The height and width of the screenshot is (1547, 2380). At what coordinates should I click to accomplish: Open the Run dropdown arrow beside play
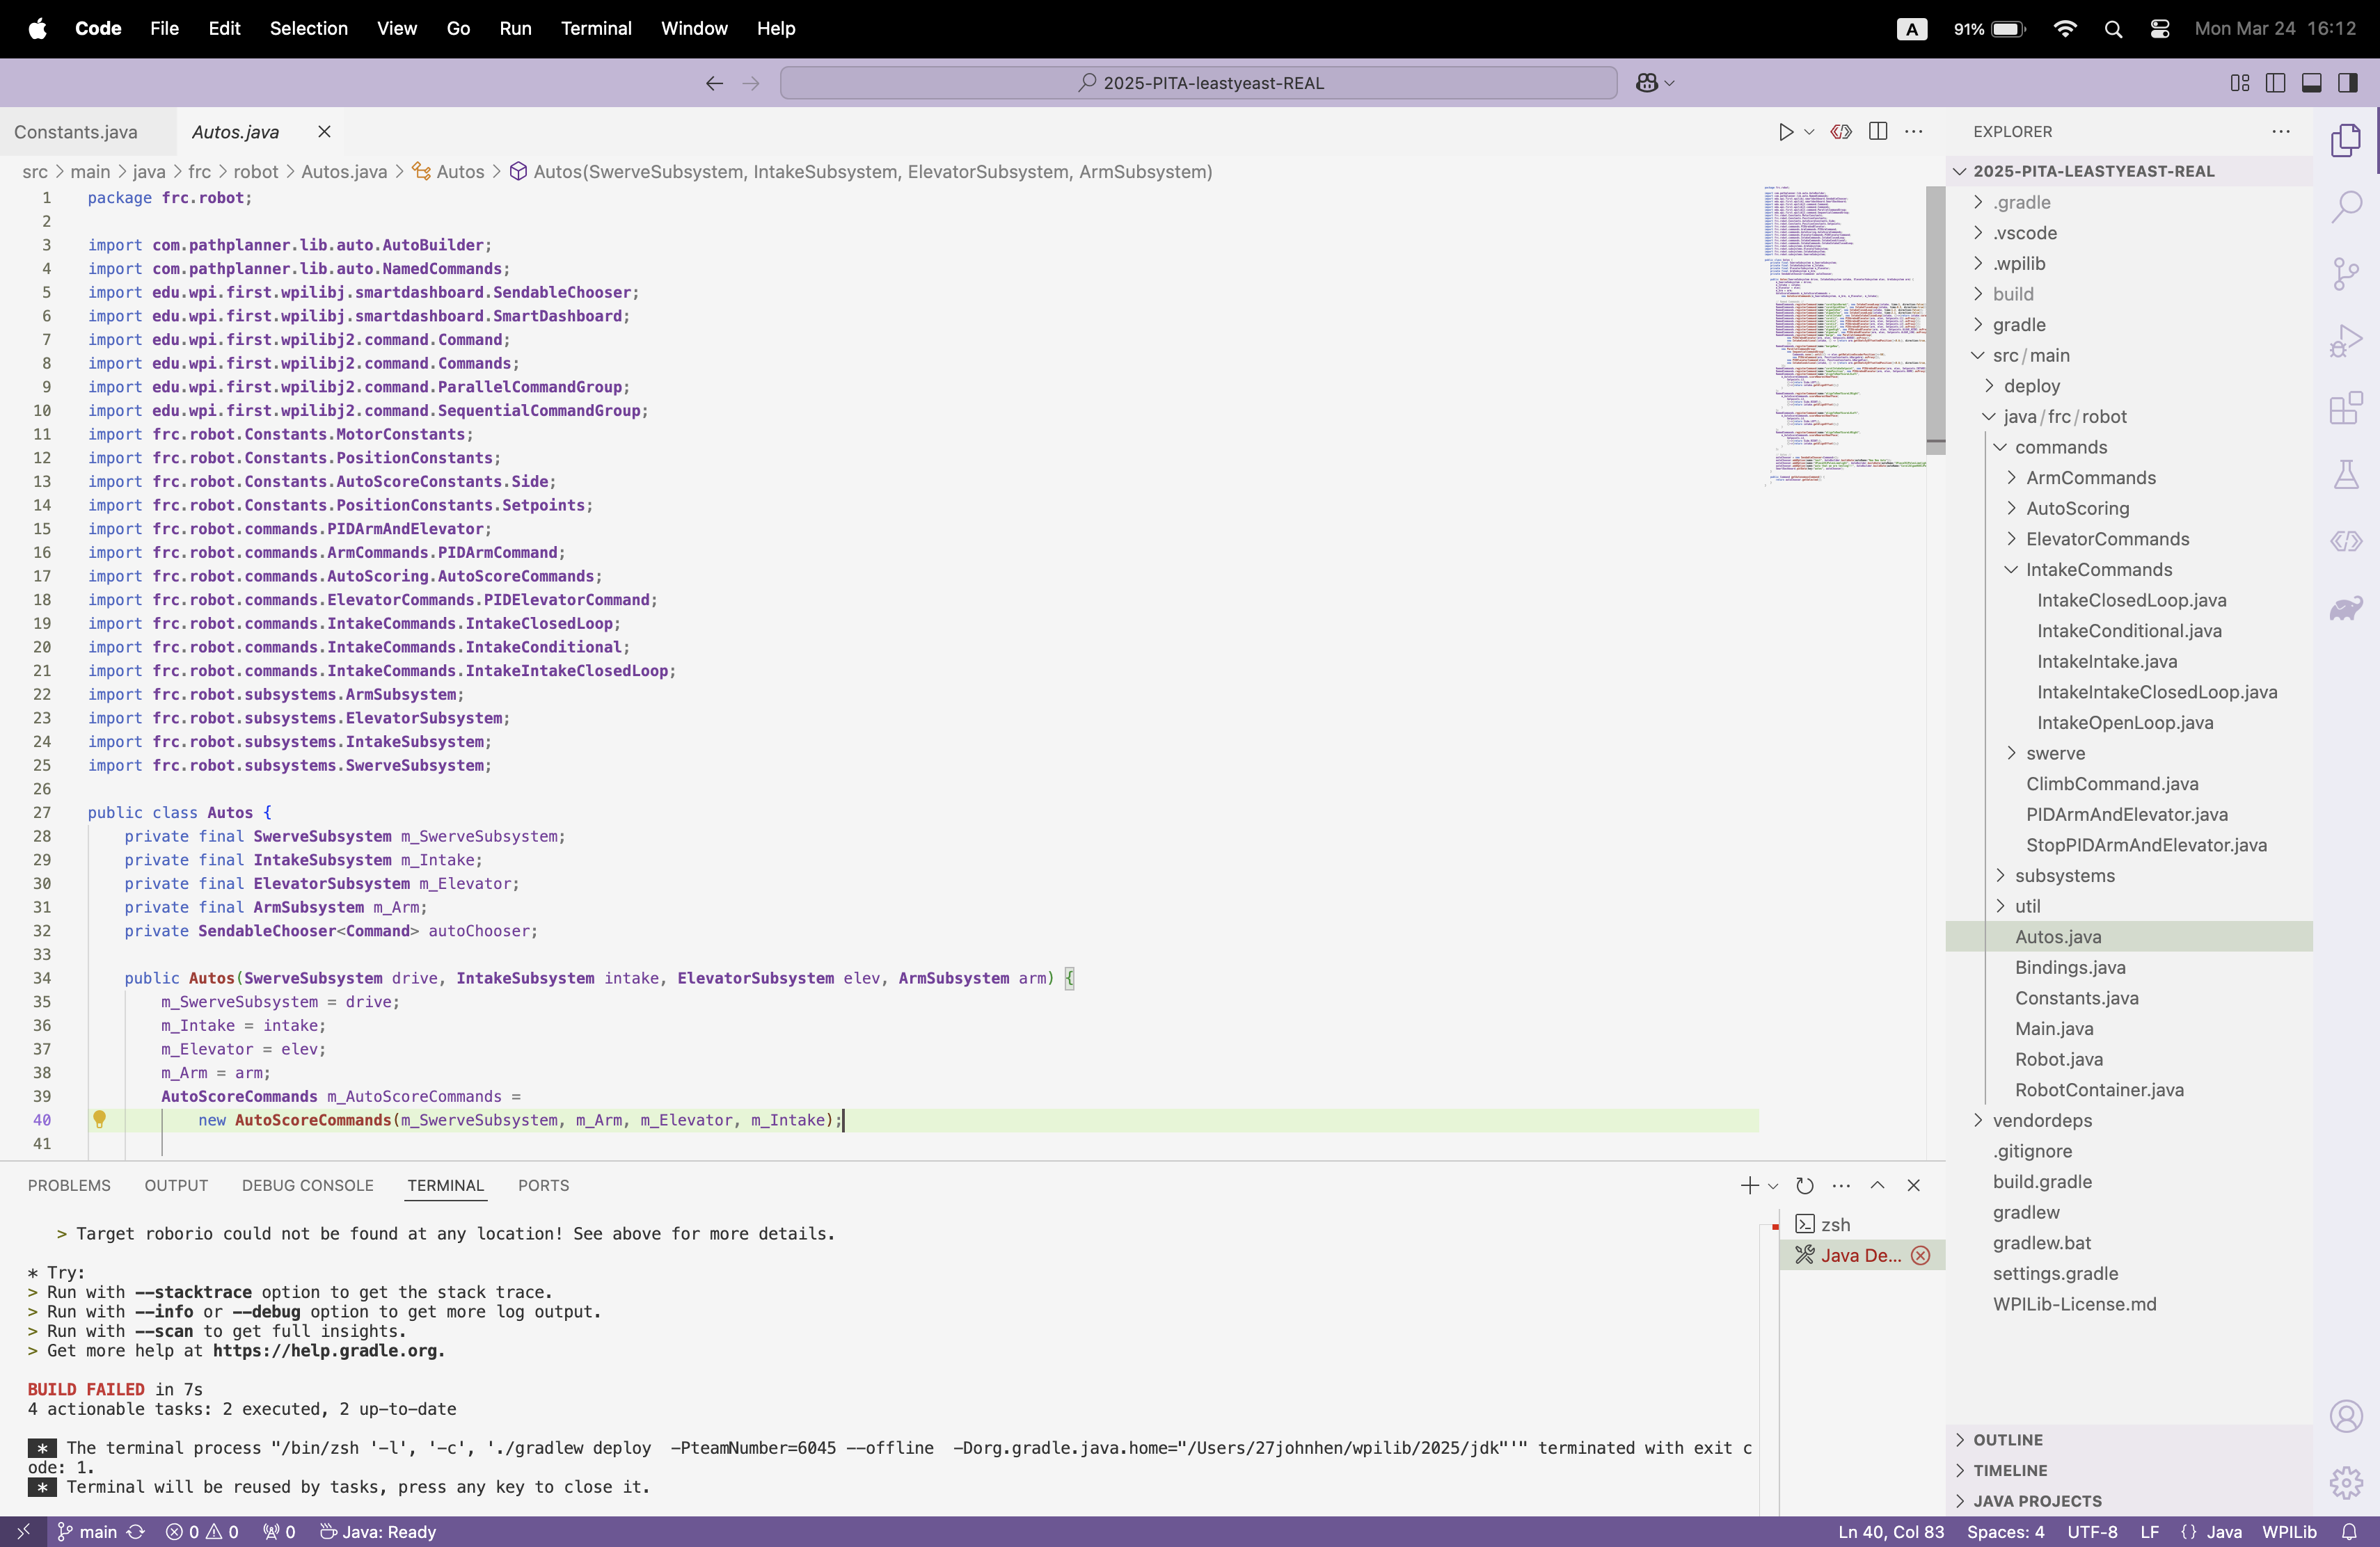tap(1809, 132)
